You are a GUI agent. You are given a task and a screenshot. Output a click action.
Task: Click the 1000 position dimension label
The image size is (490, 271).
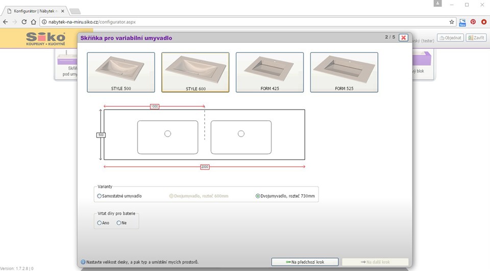click(154, 106)
